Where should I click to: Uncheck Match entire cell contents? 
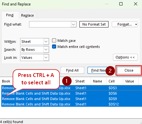coord(54,47)
